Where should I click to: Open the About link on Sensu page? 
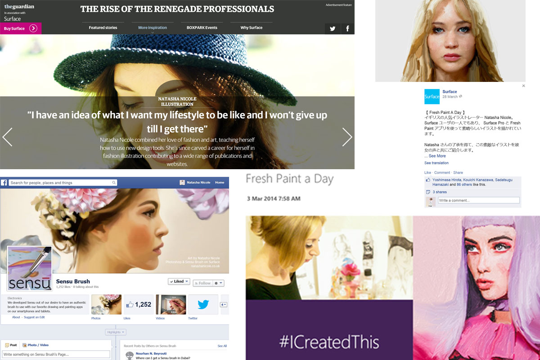point(16,317)
